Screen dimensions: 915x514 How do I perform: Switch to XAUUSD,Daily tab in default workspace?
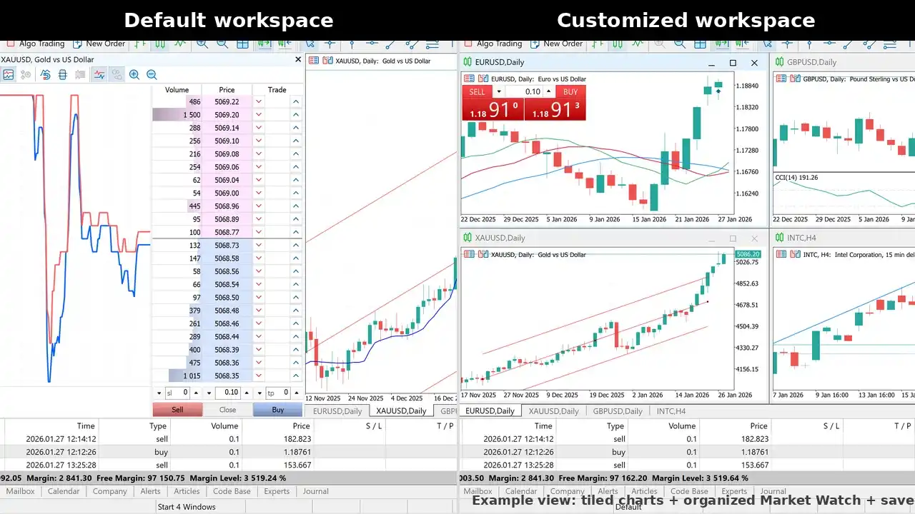(401, 410)
